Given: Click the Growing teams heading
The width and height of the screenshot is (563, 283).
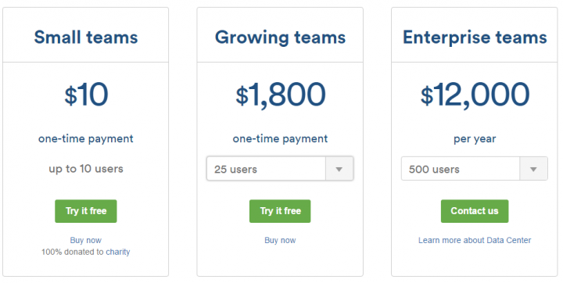Looking at the screenshot, I should pos(280,38).
